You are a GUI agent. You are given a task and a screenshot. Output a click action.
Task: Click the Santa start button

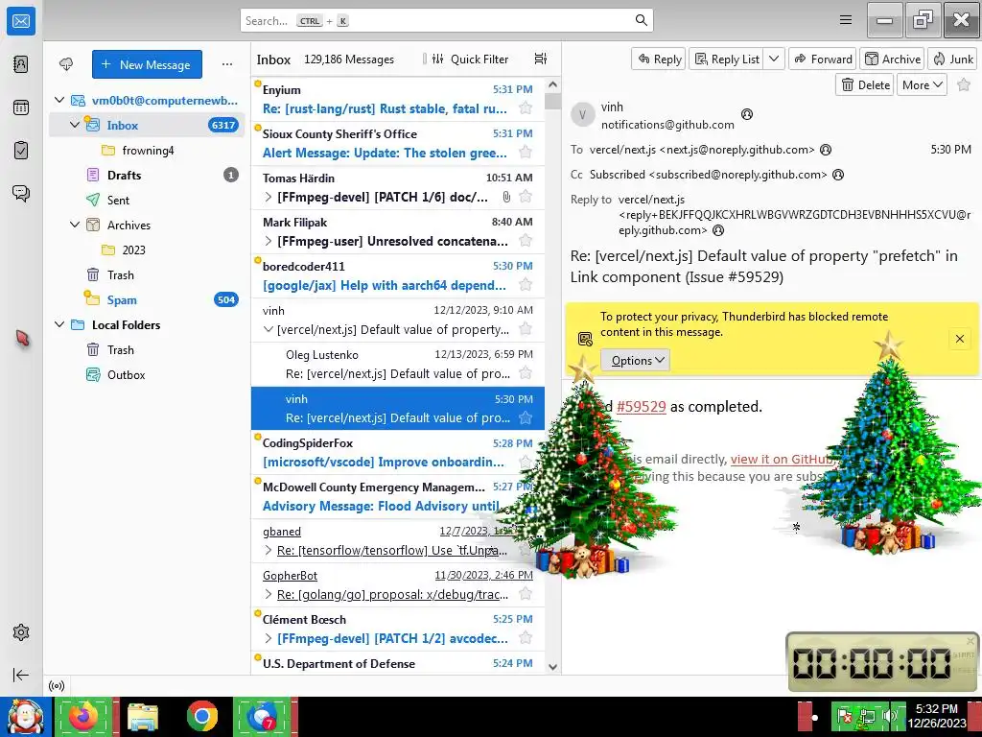[x=25, y=716]
